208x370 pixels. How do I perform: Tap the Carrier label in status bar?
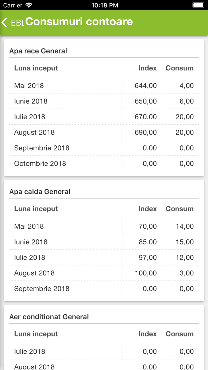coord(13,5)
